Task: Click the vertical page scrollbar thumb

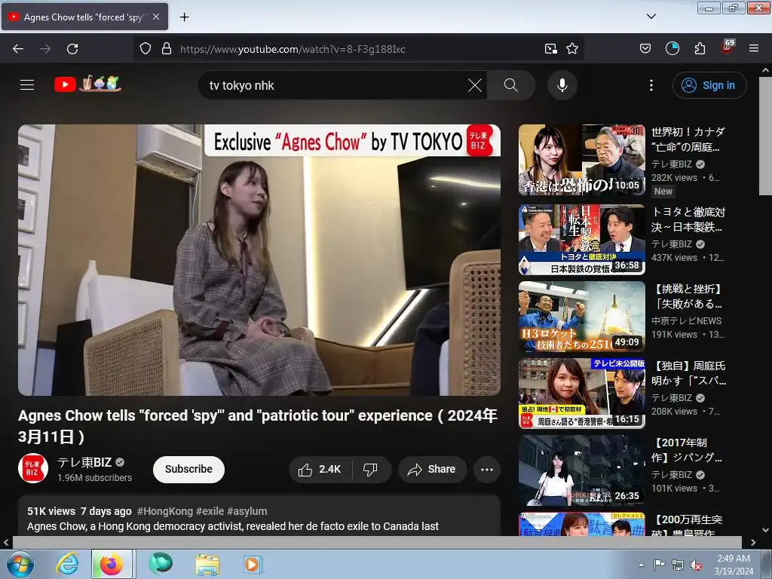Action: pyautogui.click(x=765, y=136)
